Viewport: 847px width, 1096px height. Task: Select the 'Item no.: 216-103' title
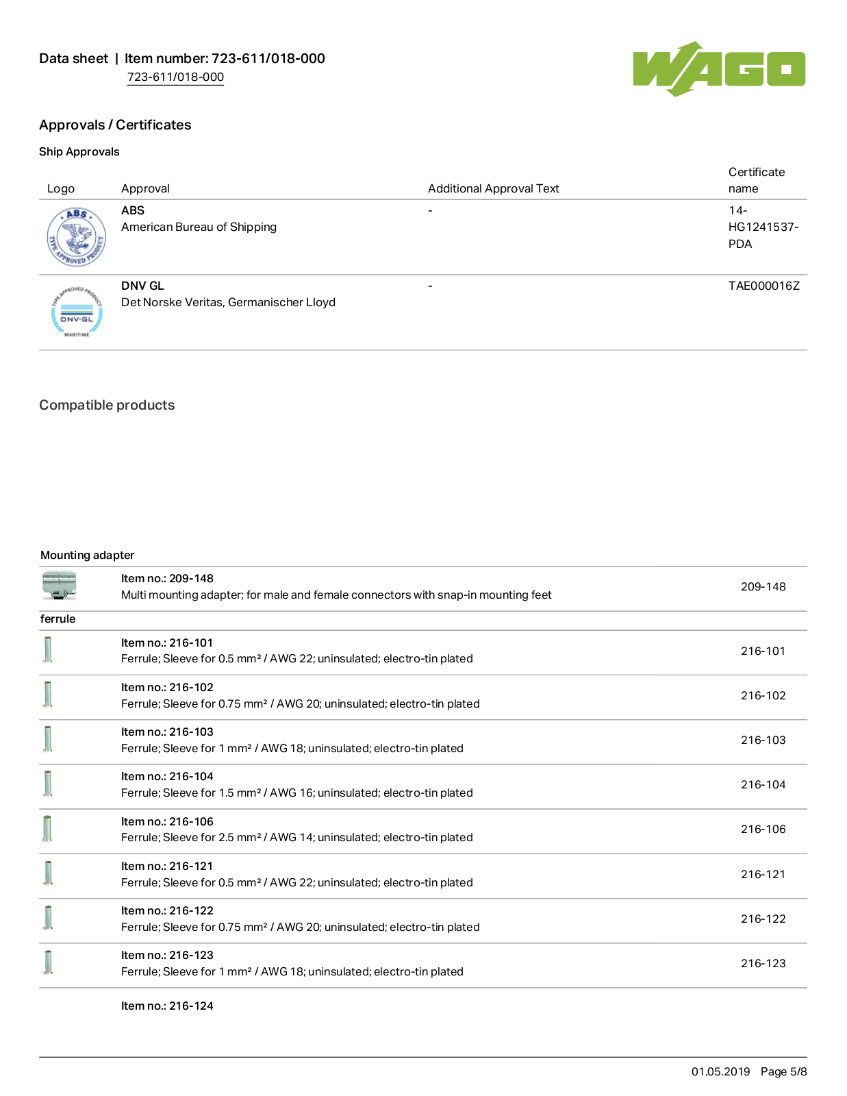[167, 732]
